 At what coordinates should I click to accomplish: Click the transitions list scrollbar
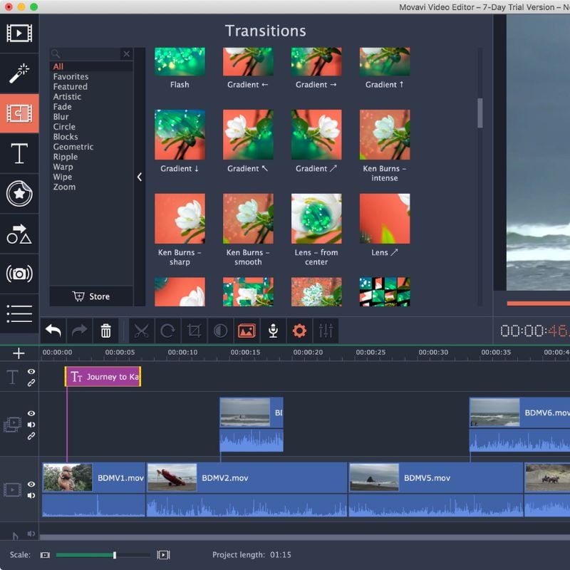tap(480, 113)
